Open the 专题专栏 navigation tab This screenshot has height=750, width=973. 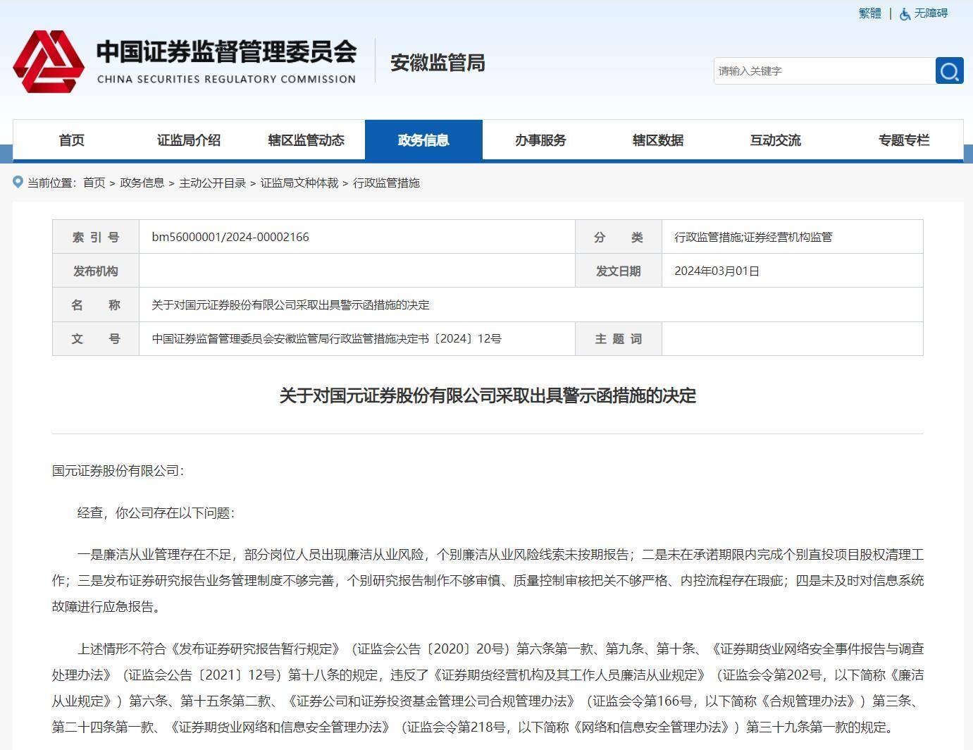904,140
